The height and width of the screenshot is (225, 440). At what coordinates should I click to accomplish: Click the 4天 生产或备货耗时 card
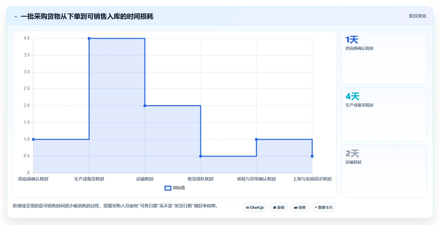tap(384, 114)
